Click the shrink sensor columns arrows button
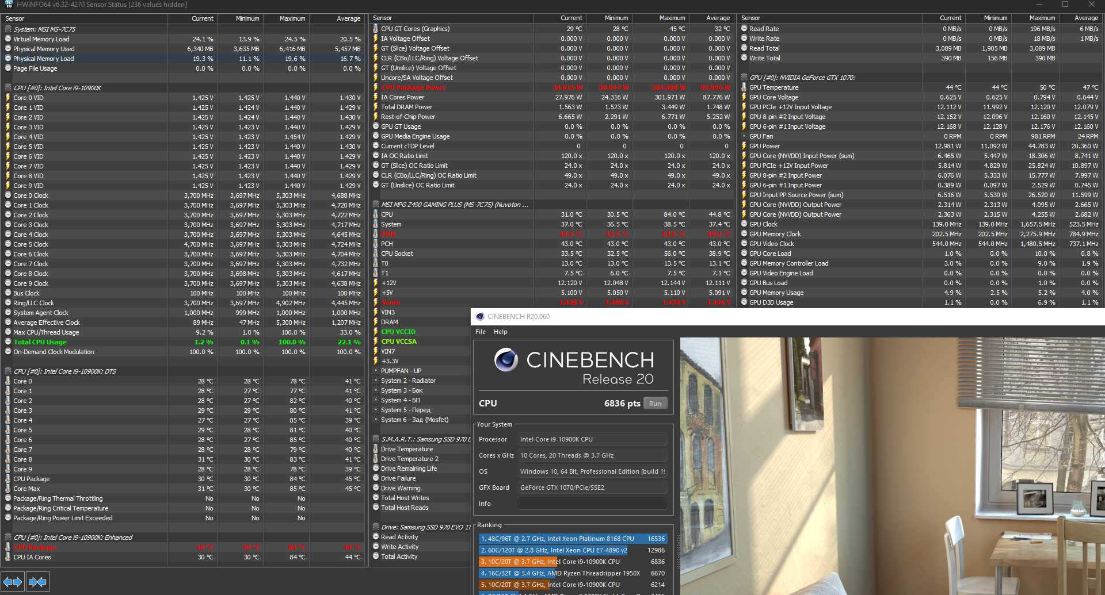 tap(37, 582)
